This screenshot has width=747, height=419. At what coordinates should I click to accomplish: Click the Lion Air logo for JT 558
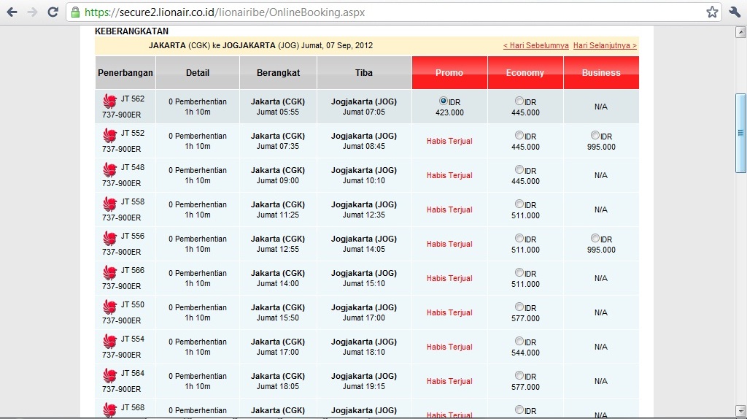tap(109, 204)
